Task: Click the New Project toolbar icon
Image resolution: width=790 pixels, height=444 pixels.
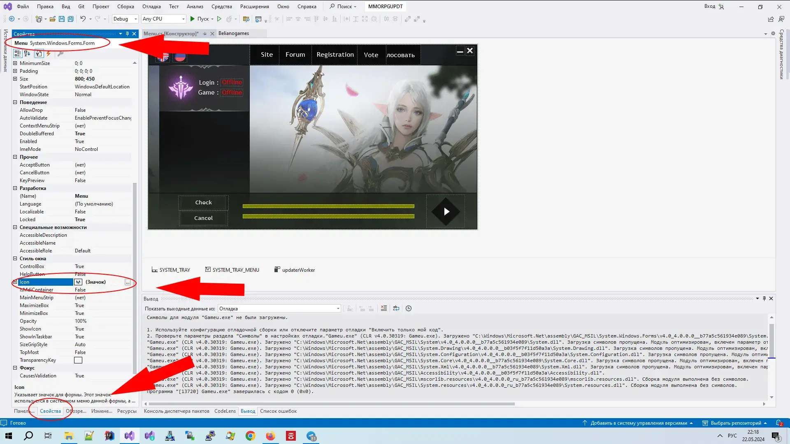Action: click(39, 19)
